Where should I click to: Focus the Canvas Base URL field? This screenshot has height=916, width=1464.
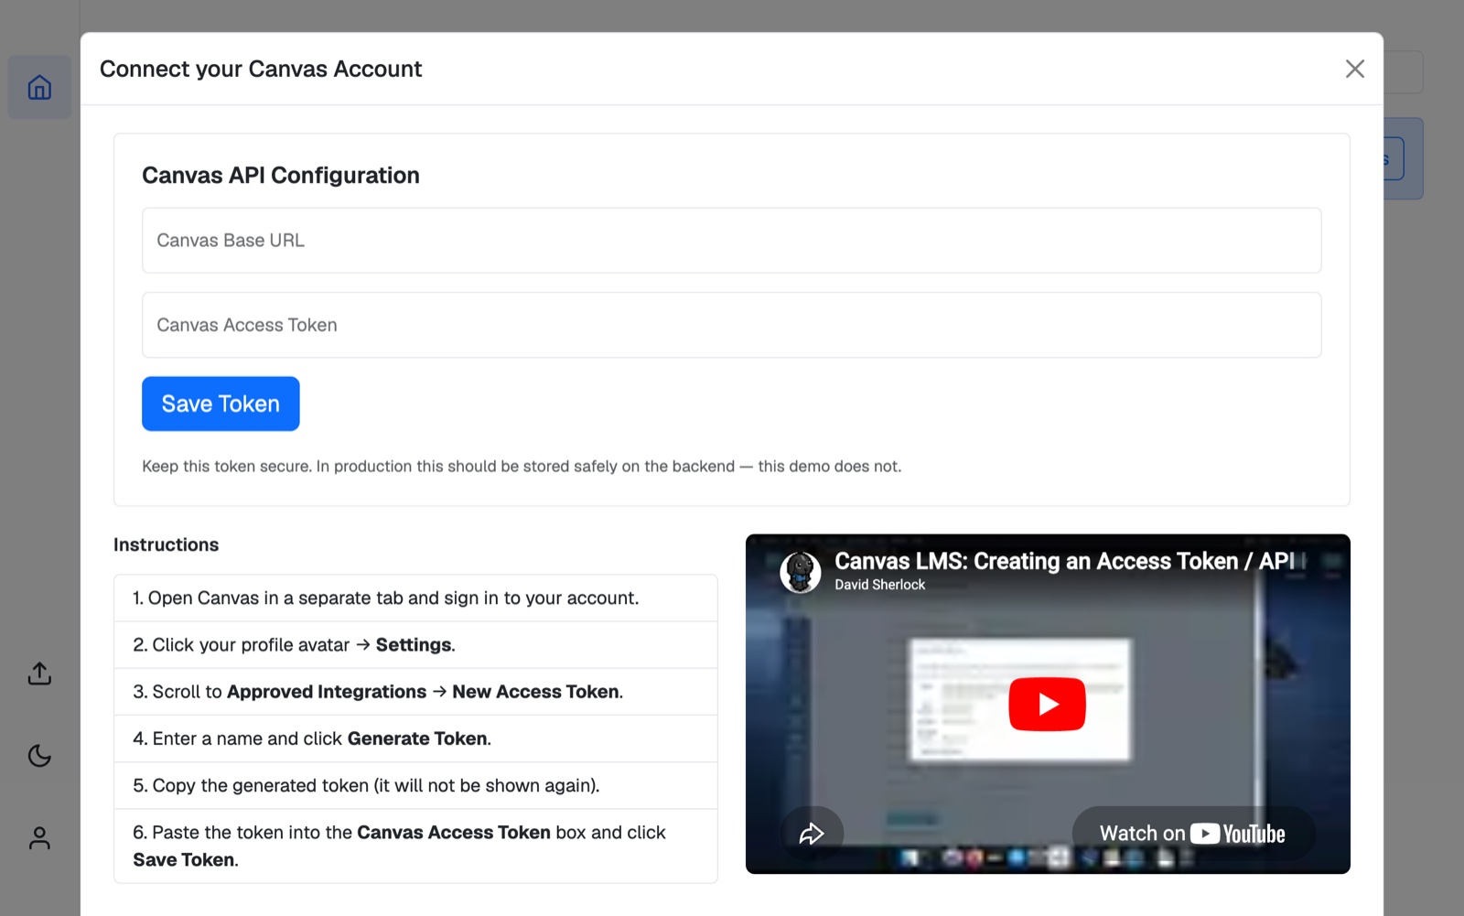(731, 241)
